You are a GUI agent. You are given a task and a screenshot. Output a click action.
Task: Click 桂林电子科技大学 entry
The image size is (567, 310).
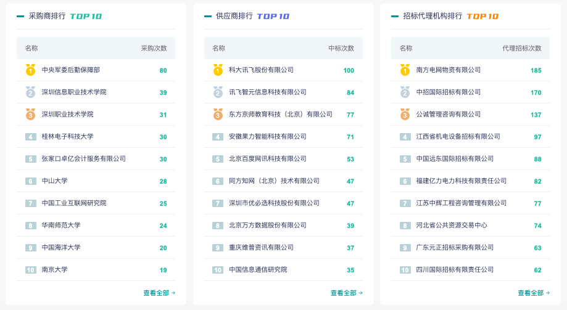click(67, 136)
